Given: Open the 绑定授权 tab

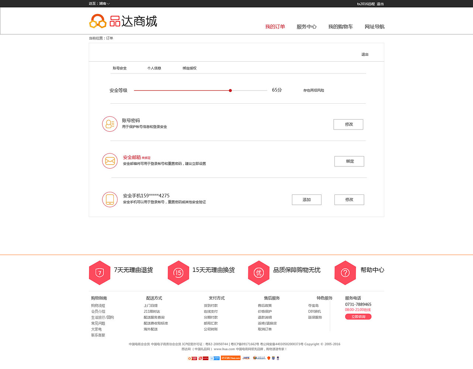Looking at the screenshot, I should (x=190, y=68).
